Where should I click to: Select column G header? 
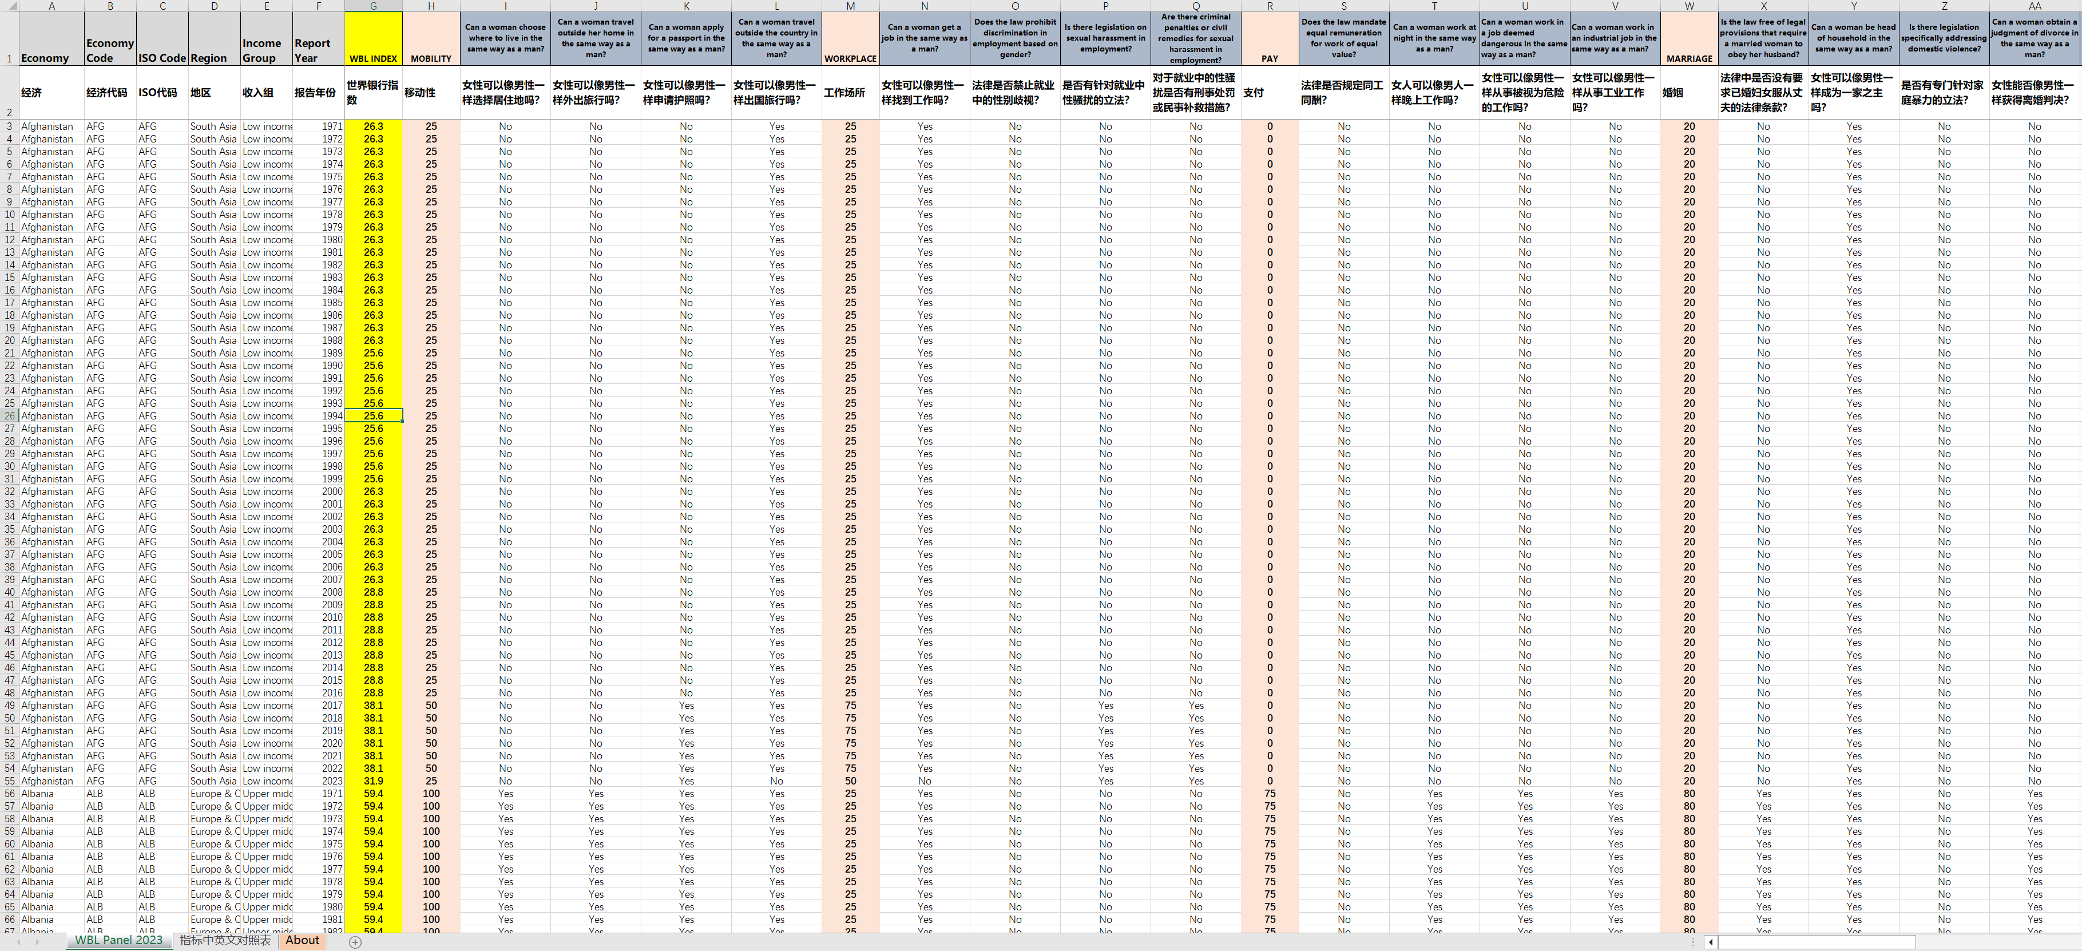(x=374, y=6)
